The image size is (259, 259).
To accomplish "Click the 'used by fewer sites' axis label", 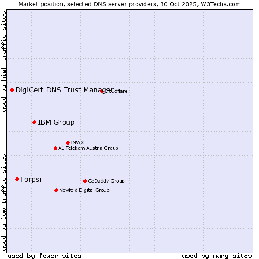I will pos(44,256).
